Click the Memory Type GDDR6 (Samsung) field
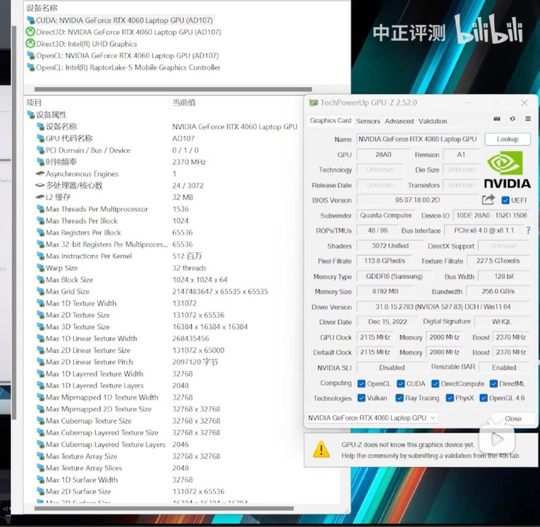The image size is (540, 527). [394, 277]
